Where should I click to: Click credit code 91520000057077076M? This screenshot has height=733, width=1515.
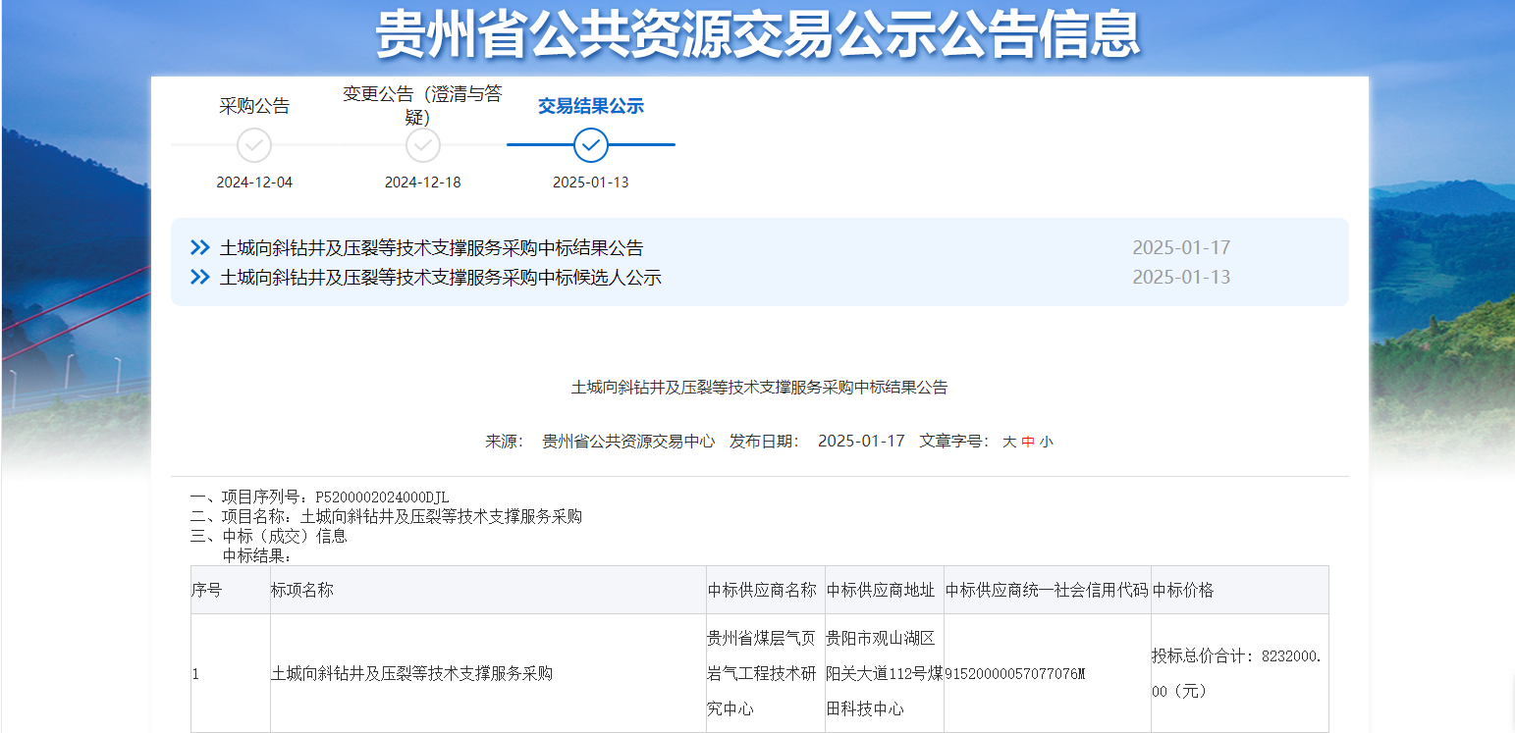click(x=1015, y=674)
